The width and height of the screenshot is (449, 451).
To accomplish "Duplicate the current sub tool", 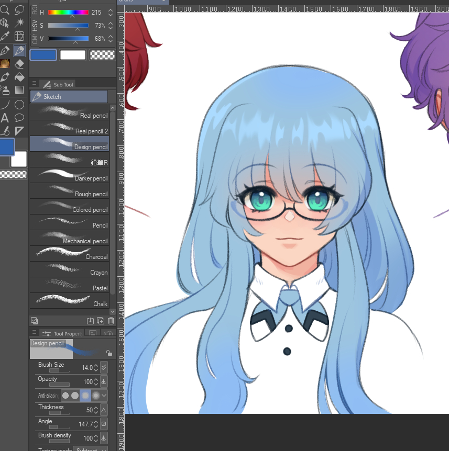I will (101, 321).
